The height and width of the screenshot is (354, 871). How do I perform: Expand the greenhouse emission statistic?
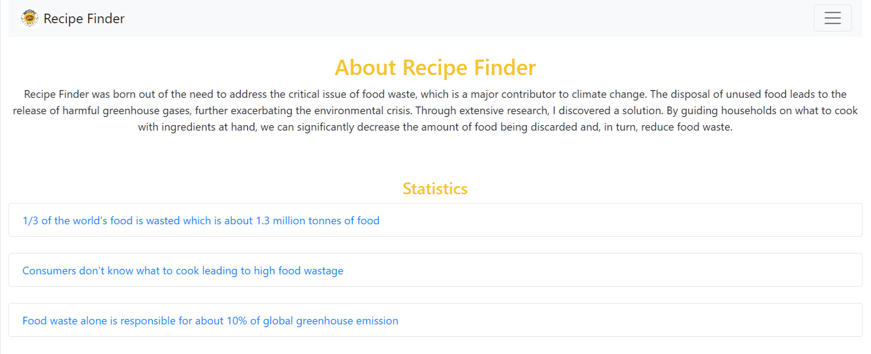pyautogui.click(x=210, y=320)
